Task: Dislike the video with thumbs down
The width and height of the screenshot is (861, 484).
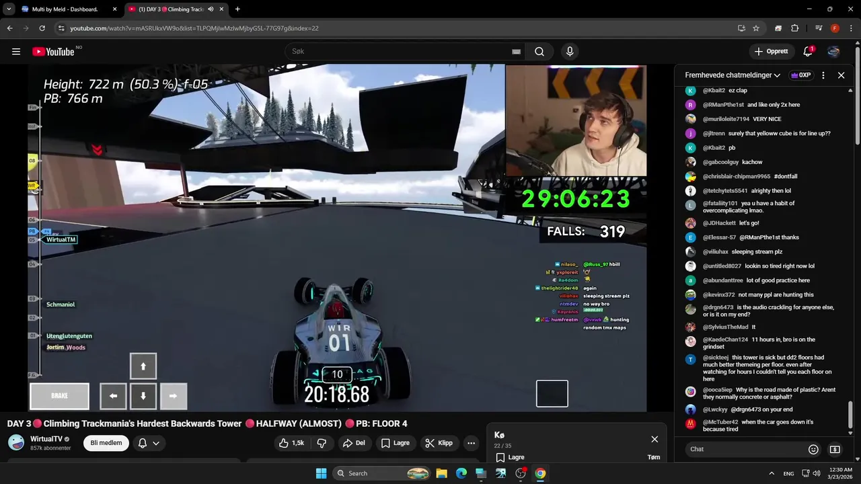Action: point(322,443)
